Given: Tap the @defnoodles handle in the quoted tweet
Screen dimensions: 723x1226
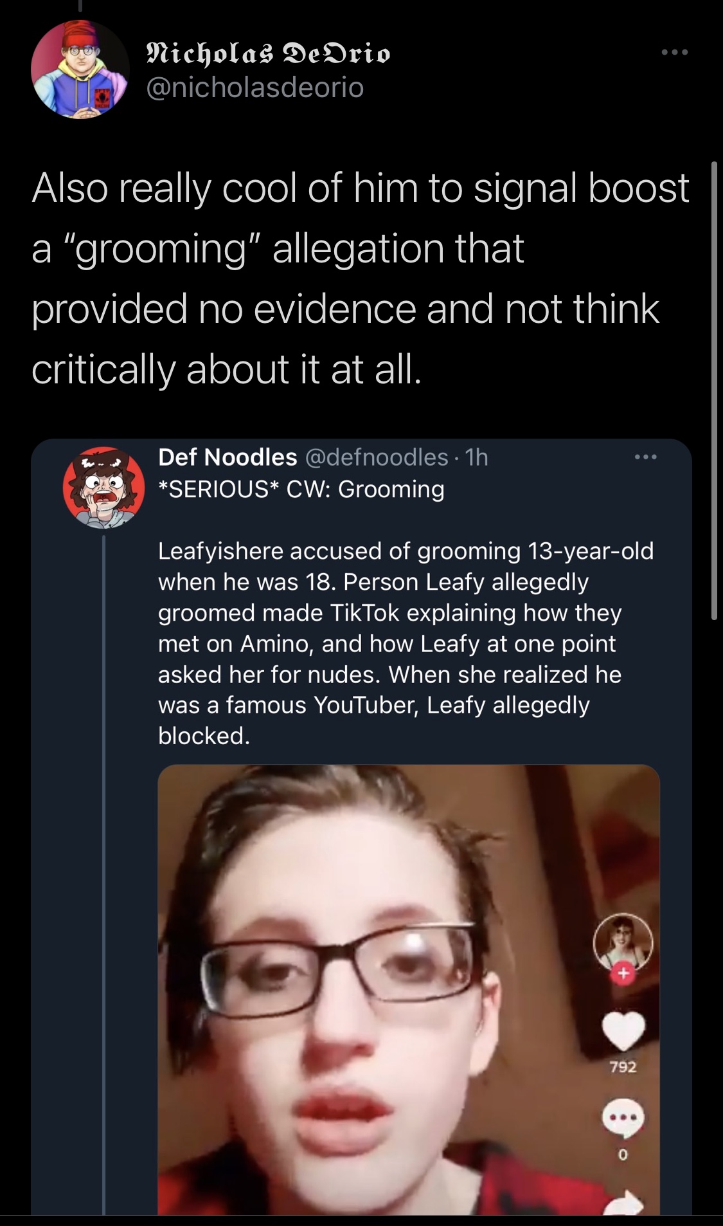Looking at the screenshot, I should (376, 457).
